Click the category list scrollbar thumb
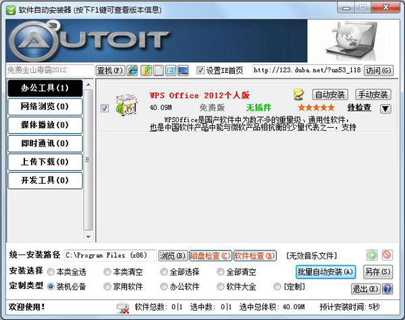The width and height of the screenshot is (405, 320). point(88,160)
